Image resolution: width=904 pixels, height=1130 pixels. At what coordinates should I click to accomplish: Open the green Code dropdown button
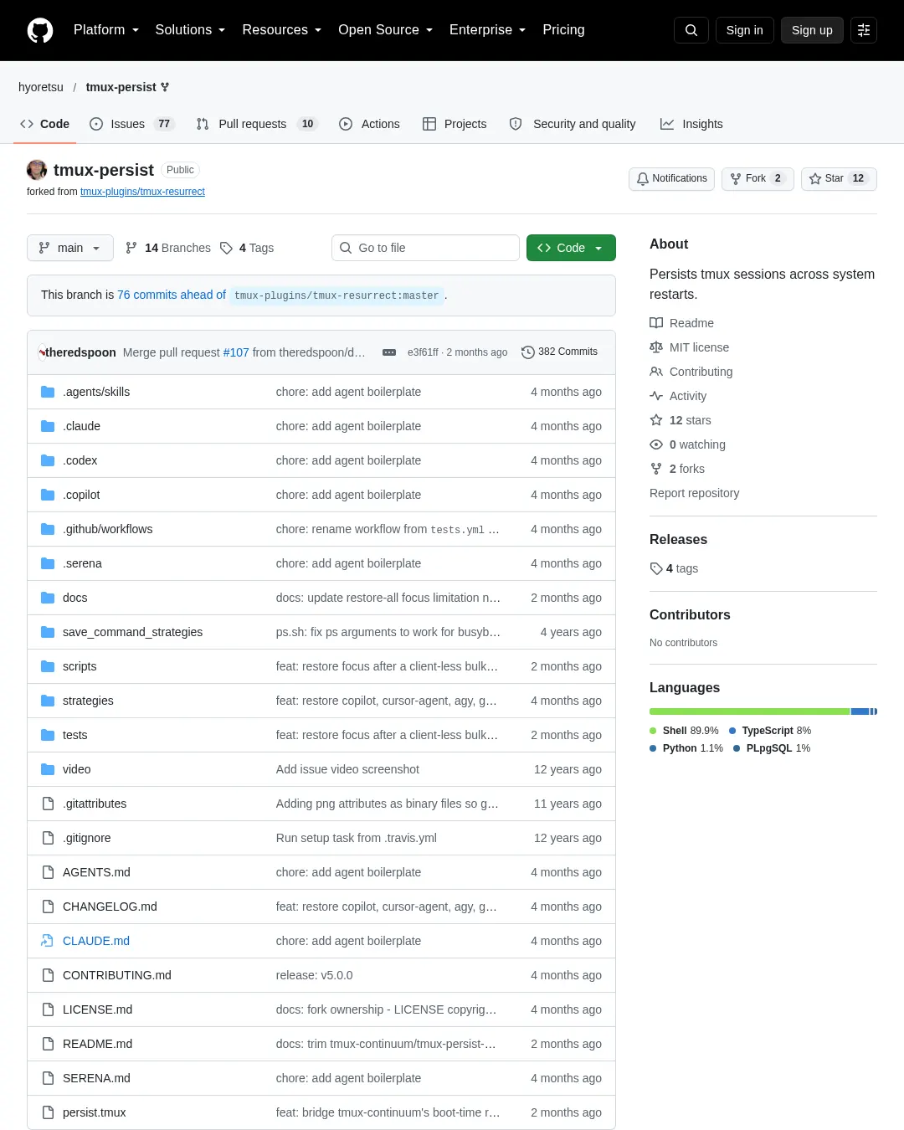(571, 248)
